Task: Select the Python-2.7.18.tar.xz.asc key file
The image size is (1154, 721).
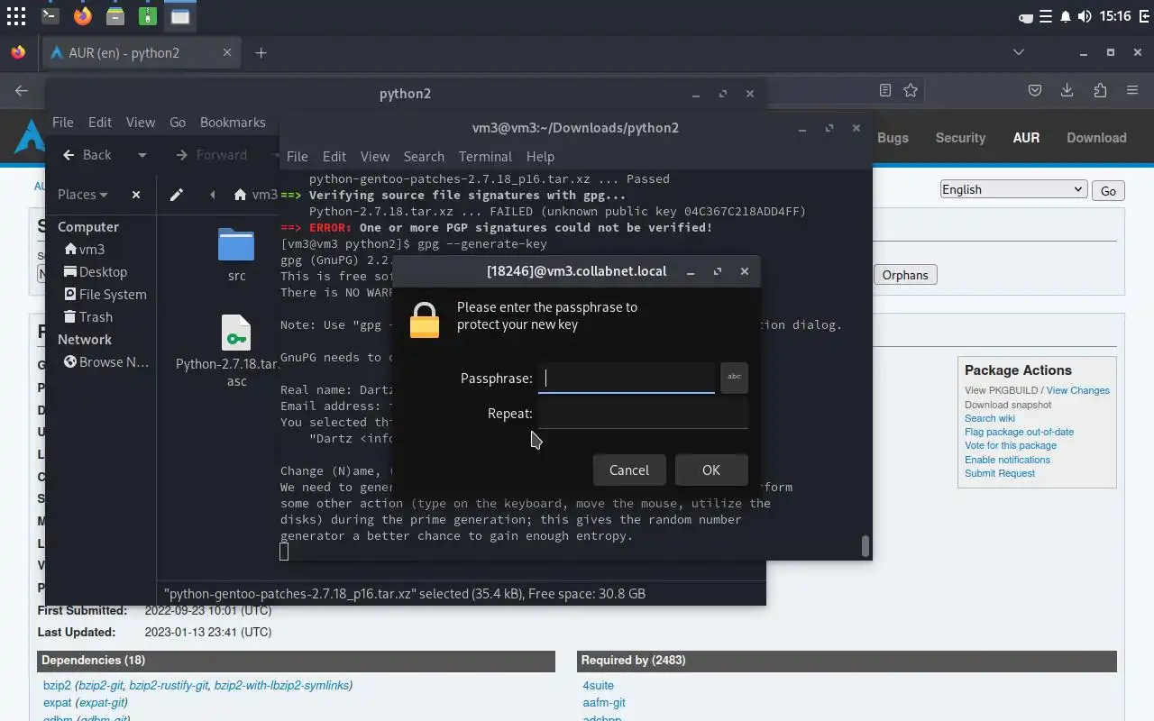Action: pos(236,333)
